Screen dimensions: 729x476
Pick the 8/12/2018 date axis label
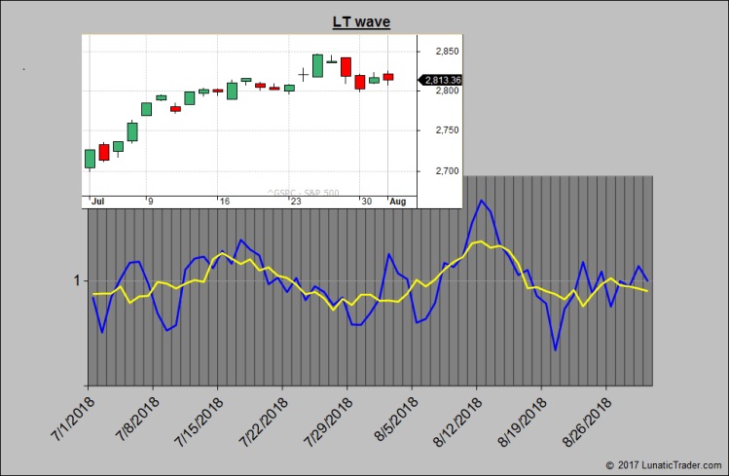[x=457, y=418]
